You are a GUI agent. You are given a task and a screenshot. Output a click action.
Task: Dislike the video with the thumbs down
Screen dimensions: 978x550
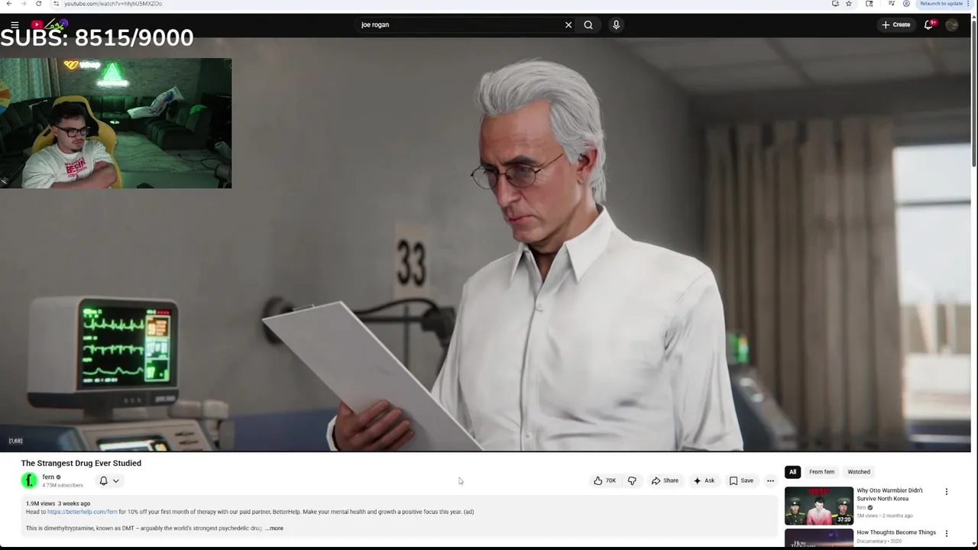click(632, 480)
